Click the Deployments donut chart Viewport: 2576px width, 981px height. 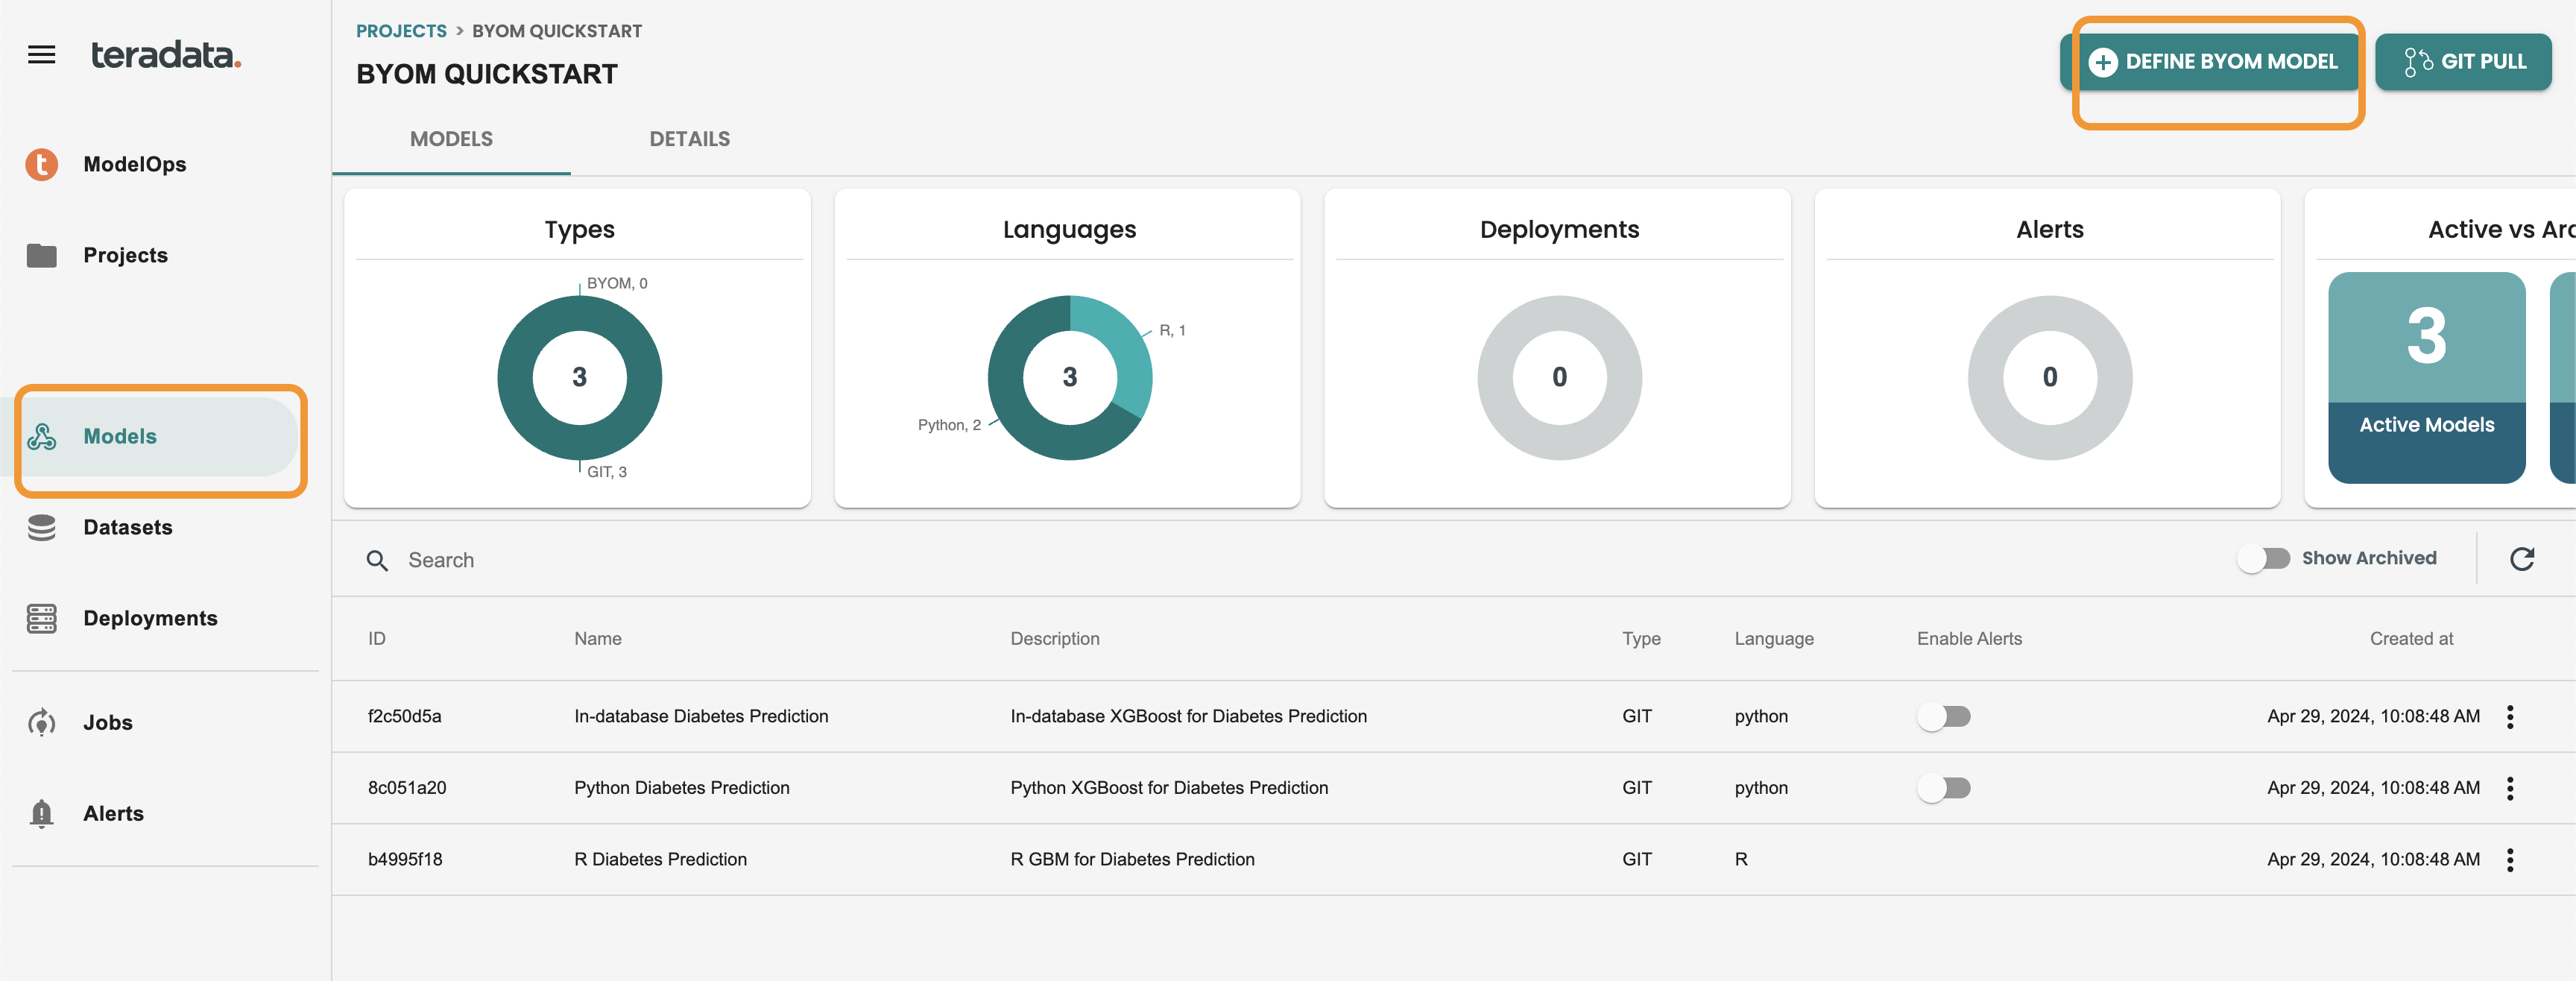point(1559,377)
